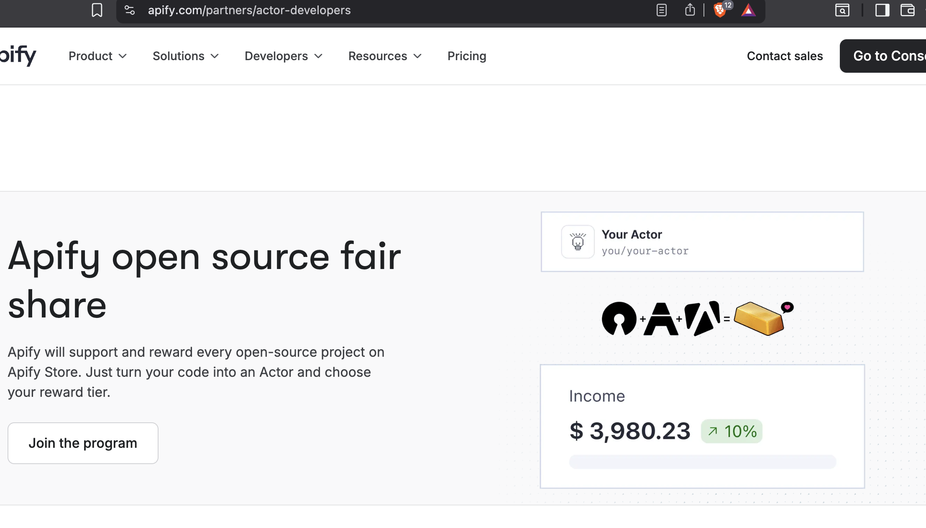Click the Your Actor card
This screenshot has width=926, height=528.
tap(702, 242)
